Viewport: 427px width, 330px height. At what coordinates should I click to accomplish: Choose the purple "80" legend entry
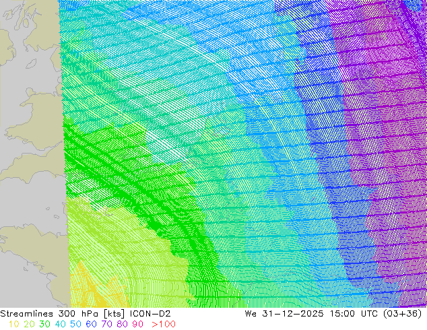(x=122, y=325)
